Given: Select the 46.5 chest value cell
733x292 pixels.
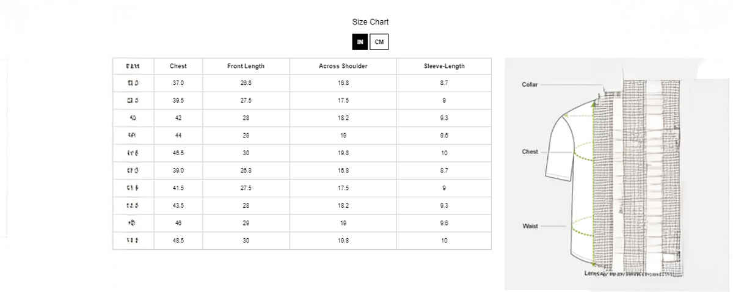Looking at the screenshot, I should pyautogui.click(x=178, y=153).
